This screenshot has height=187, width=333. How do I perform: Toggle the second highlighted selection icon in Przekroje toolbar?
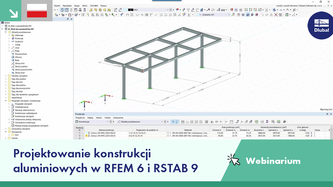point(177,122)
